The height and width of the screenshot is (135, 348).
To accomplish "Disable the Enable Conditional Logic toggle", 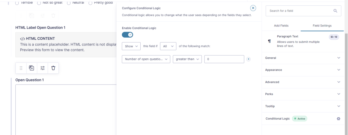I will 127,35.
